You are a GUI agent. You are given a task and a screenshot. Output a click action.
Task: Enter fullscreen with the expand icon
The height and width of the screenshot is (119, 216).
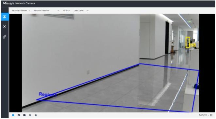[x=211, y=115]
